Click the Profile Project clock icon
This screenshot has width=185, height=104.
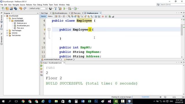click(x=75, y=8)
